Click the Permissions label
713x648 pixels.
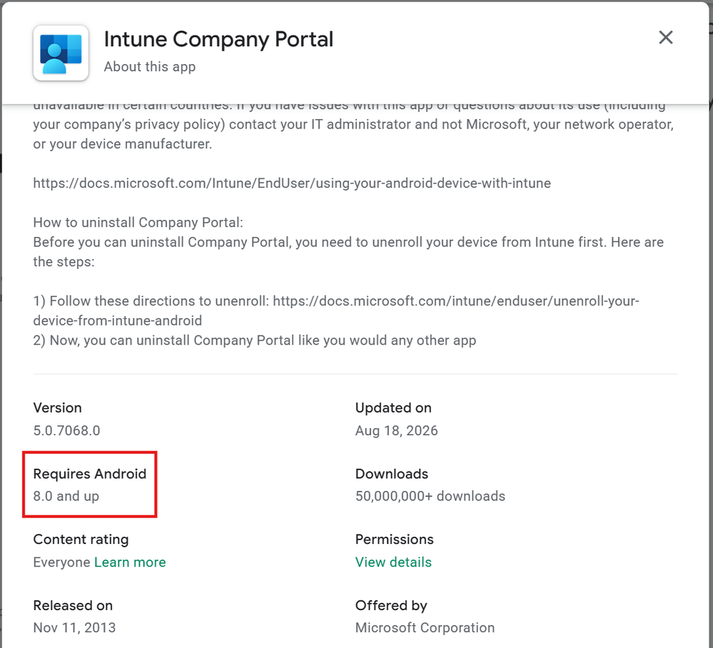394,540
